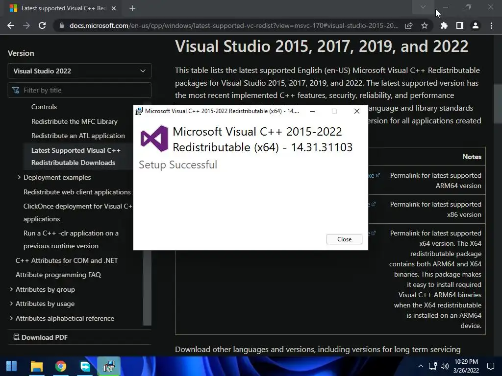Open Redistribute web client applications

pyautogui.click(x=77, y=192)
